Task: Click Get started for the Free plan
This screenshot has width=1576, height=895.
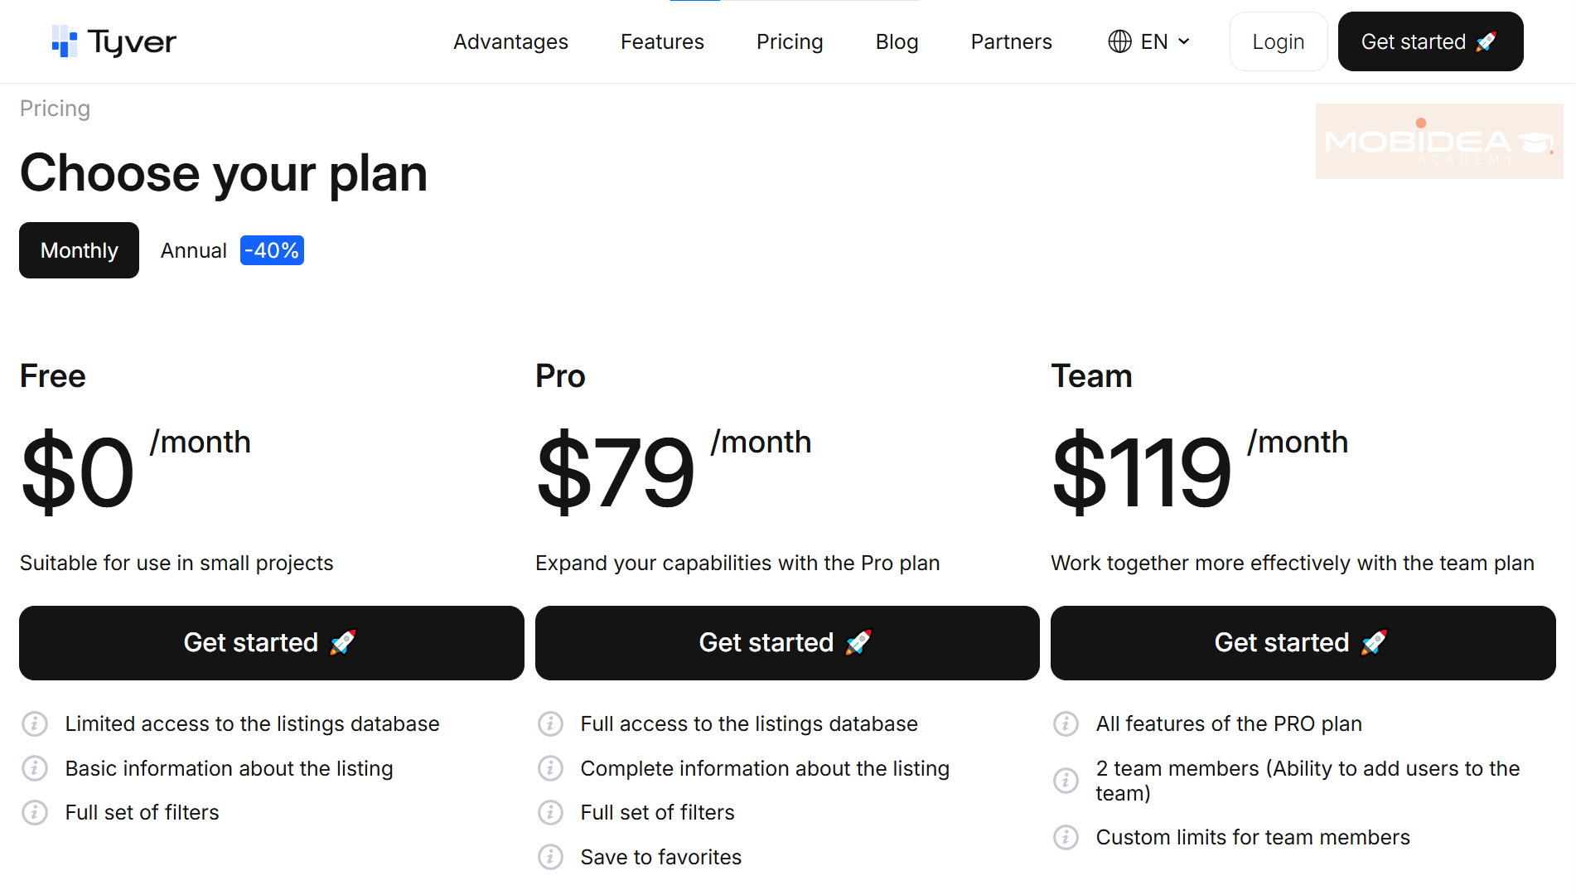Action: click(272, 642)
